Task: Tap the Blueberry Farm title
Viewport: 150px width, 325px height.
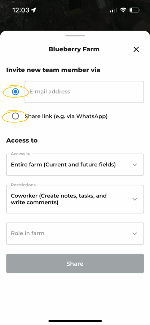Action: (74, 49)
